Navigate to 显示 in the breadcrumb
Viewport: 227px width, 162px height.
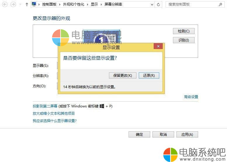(x=94, y=5)
